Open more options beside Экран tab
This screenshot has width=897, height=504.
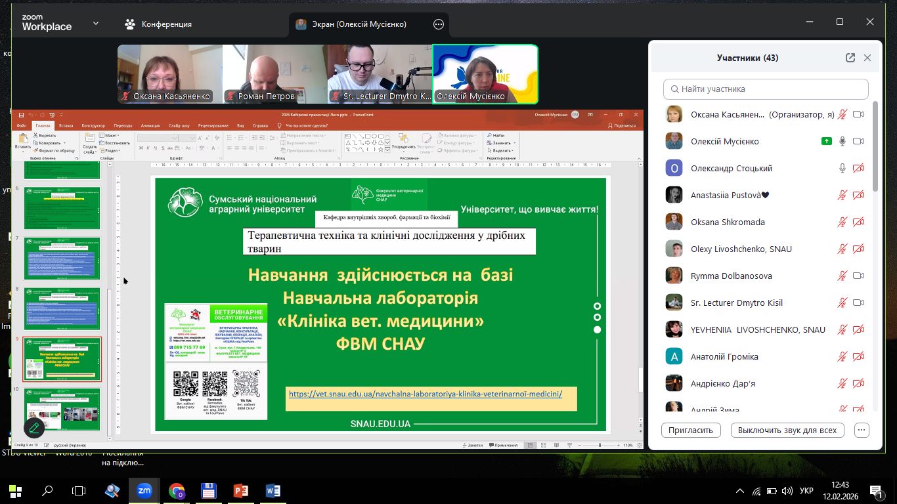[x=439, y=24]
